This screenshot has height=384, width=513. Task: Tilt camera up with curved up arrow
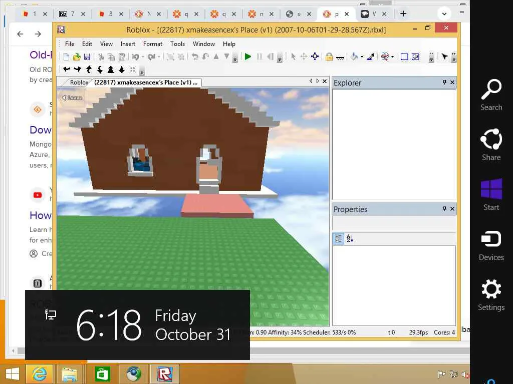[89, 69]
